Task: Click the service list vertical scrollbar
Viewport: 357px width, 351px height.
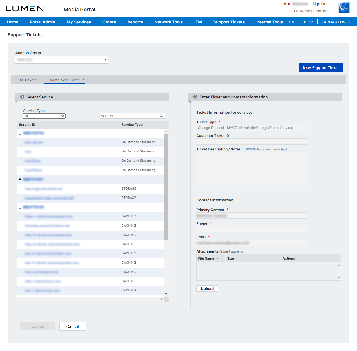Action: (x=166, y=187)
